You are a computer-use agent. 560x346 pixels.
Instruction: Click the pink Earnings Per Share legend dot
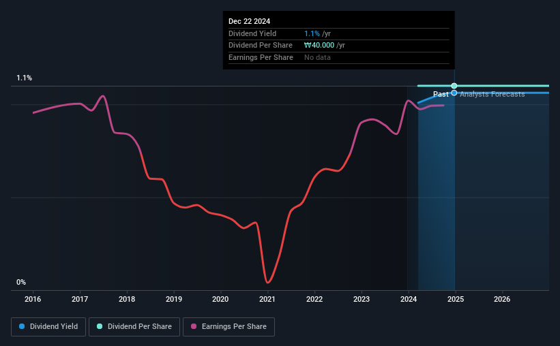(194, 326)
